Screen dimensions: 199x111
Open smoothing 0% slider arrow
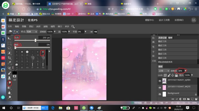(86, 32)
